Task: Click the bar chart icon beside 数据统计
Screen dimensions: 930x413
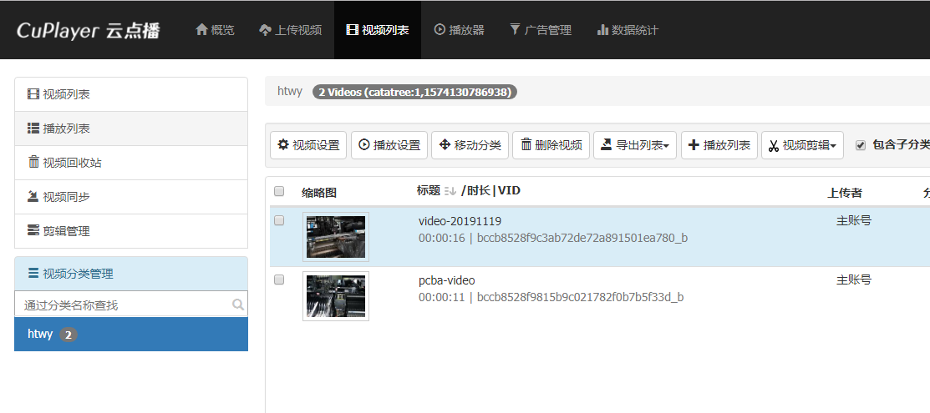Action: [602, 30]
